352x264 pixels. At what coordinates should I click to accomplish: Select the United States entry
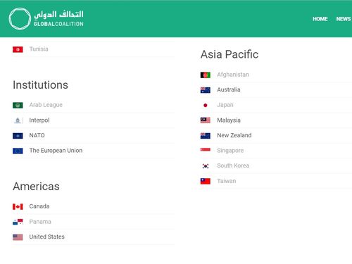click(46, 237)
